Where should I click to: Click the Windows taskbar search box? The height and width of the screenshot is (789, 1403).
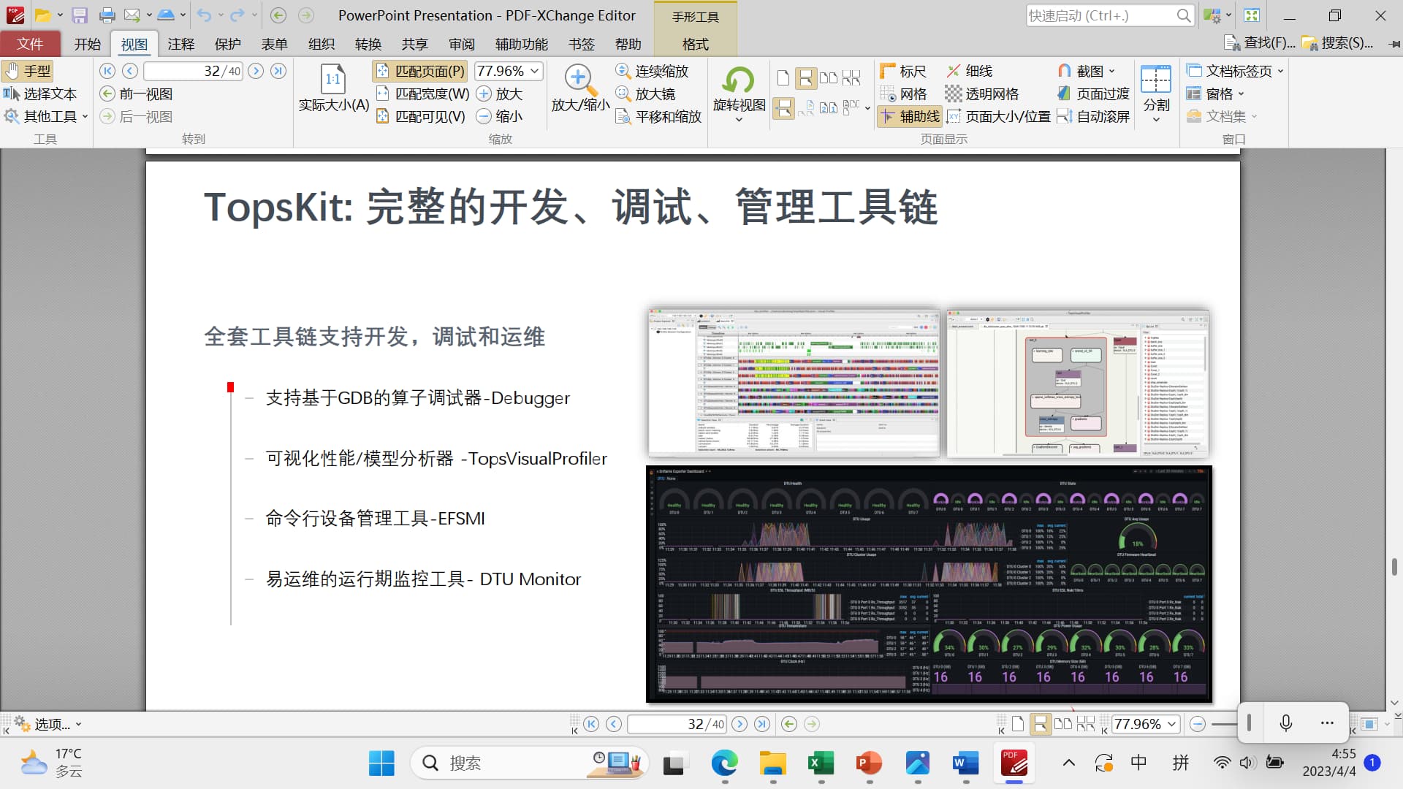[x=530, y=763]
